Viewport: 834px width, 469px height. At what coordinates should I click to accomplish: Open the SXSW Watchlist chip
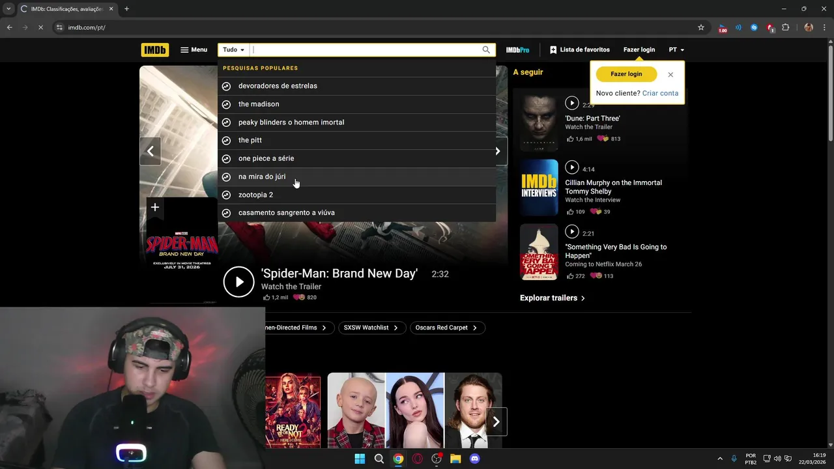(371, 328)
